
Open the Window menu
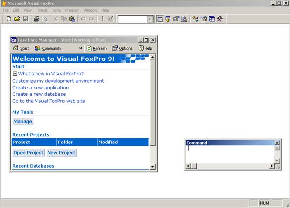[x=90, y=10]
